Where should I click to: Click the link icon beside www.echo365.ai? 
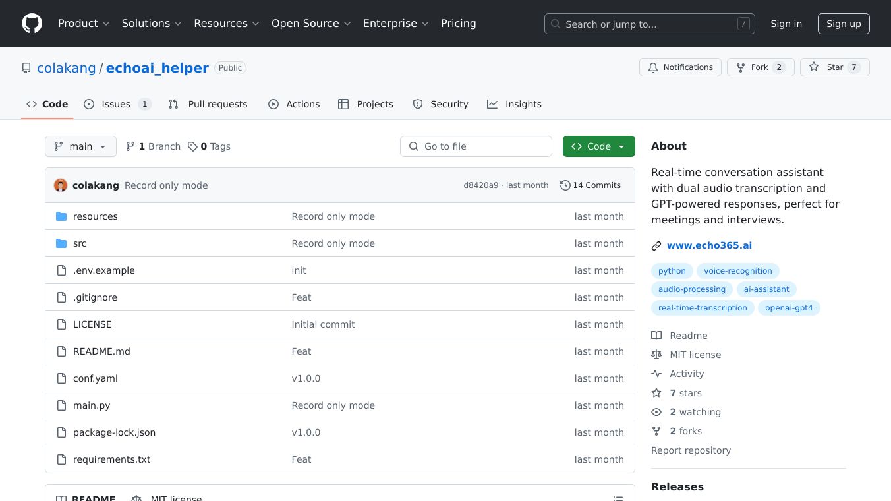(x=656, y=246)
